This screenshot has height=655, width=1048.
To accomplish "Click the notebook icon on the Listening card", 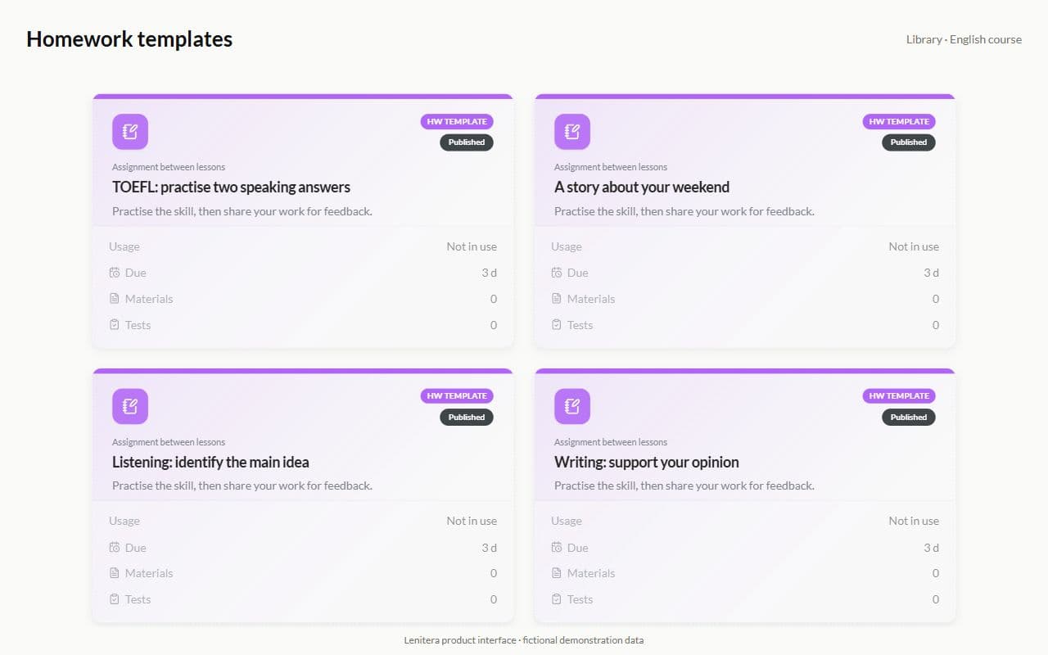I will 130,406.
